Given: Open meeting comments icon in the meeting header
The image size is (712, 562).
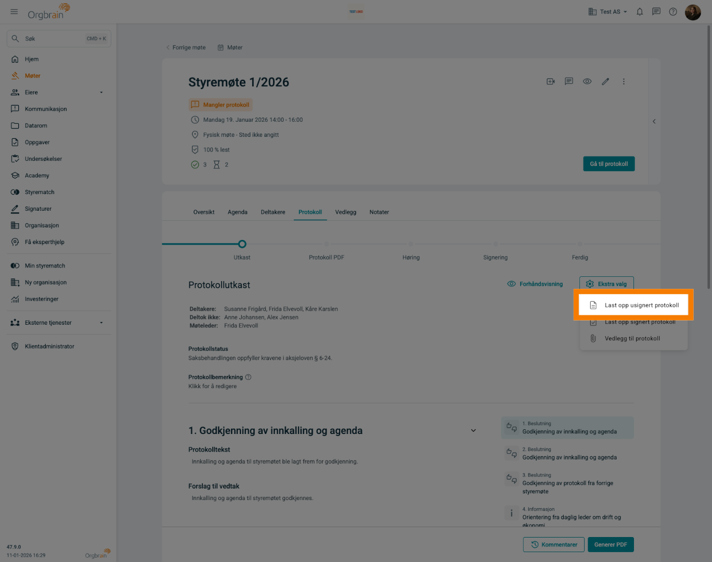Looking at the screenshot, I should 569,82.
